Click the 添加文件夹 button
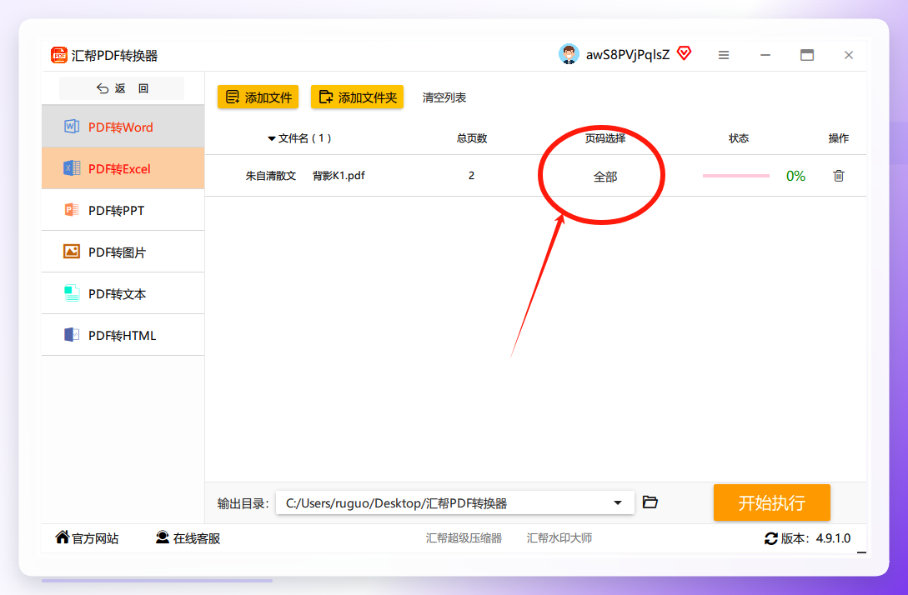This screenshot has width=908, height=595. pos(358,97)
